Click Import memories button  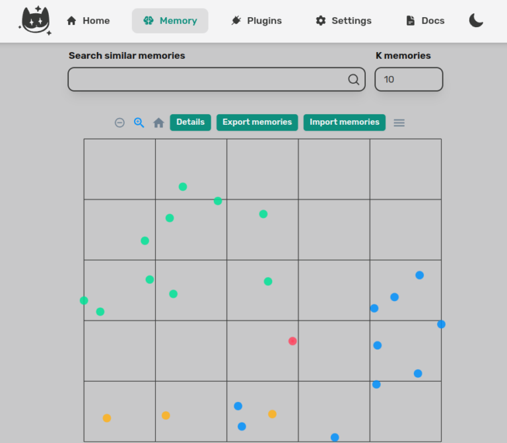click(344, 122)
